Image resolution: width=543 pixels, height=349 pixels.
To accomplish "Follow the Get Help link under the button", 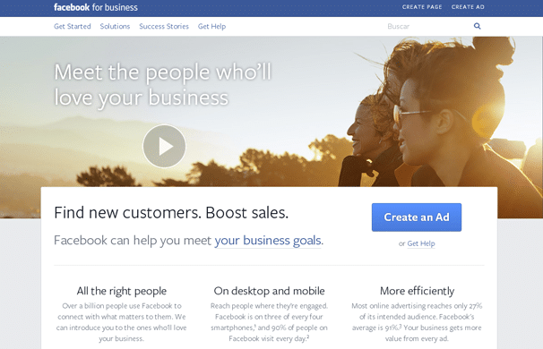I will [x=421, y=243].
